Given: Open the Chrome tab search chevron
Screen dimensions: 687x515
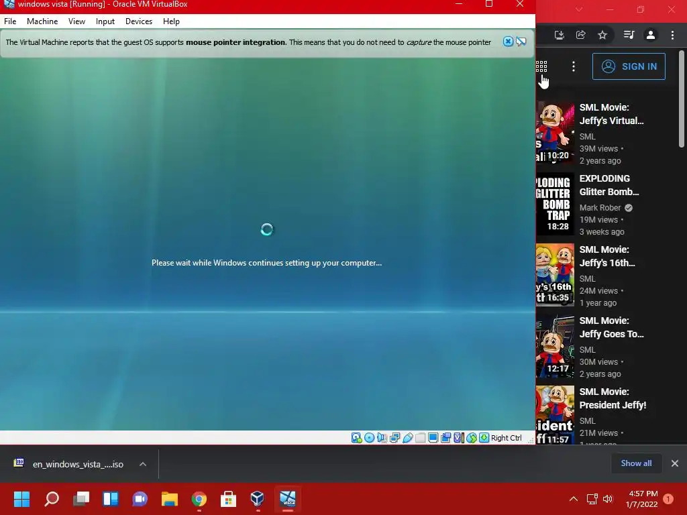Looking at the screenshot, I should tap(579, 9).
